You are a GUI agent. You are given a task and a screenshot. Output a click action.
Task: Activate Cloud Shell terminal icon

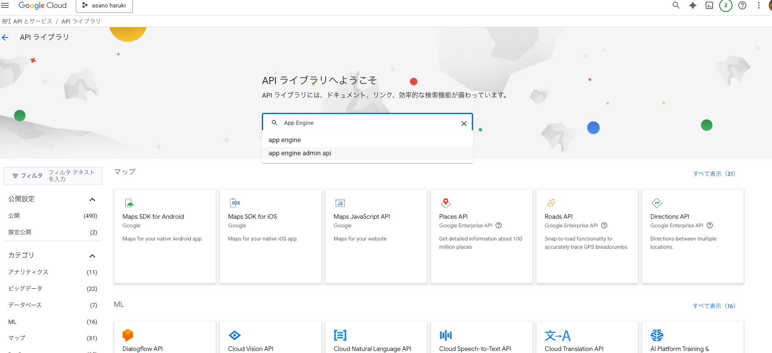pyautogui.click(x=709, y=5)
